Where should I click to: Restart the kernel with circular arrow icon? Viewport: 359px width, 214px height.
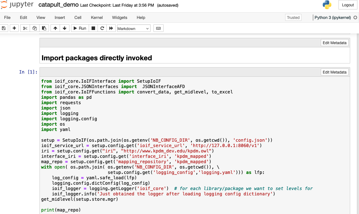[x=102, y=28]
